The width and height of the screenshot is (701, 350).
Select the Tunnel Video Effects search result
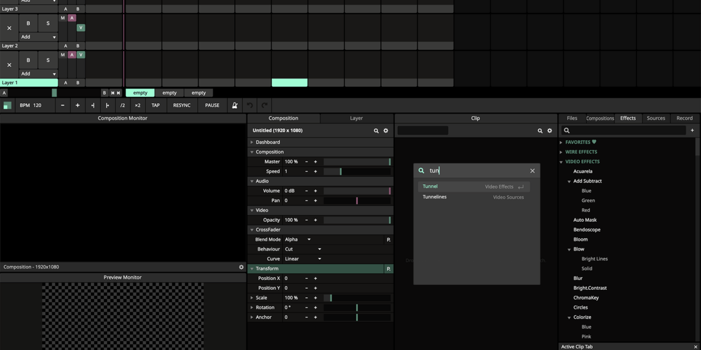click(x=473, y=187)
